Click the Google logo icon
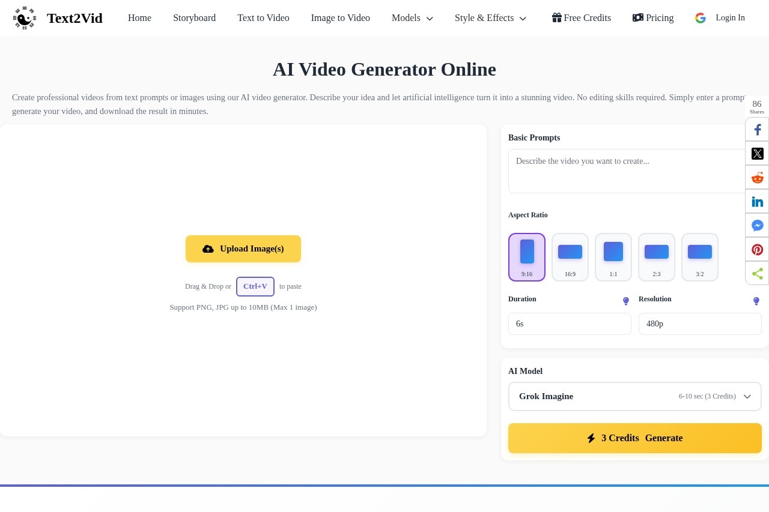The height and width of the screenshot is (512, 769). click(701, 18)
